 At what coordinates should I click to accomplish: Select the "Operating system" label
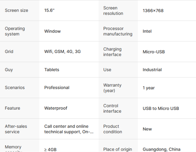click(x=15, y=31)
